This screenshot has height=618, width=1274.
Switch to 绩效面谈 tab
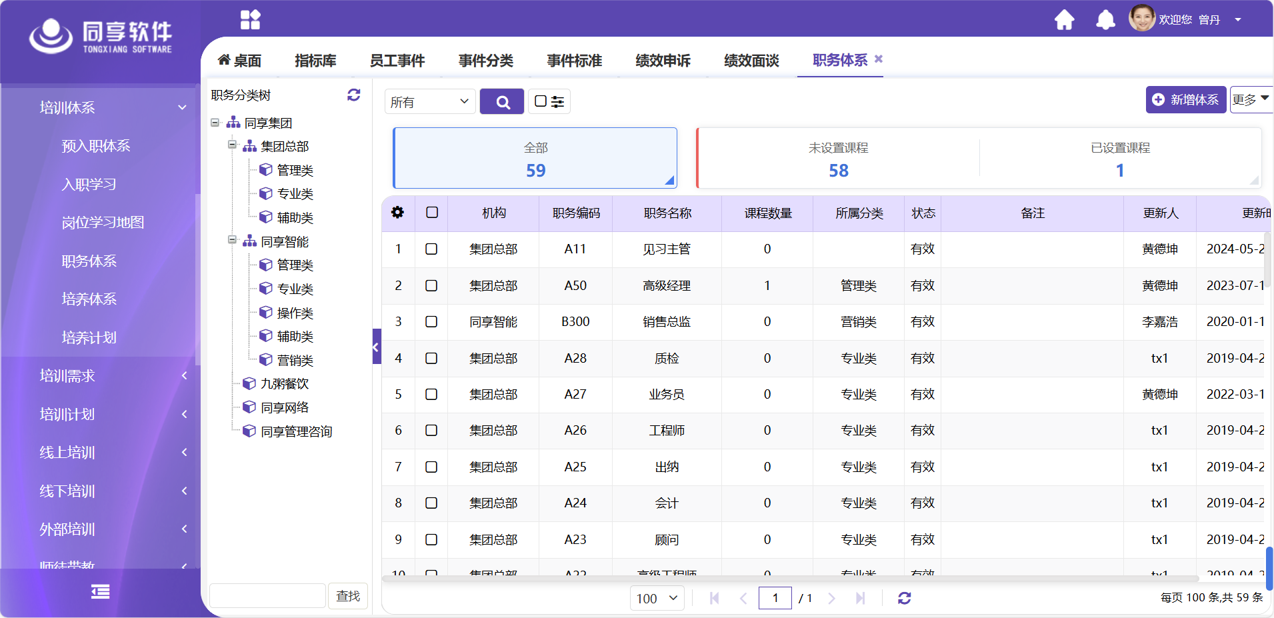pyautogui.click(x=752, y=61)
